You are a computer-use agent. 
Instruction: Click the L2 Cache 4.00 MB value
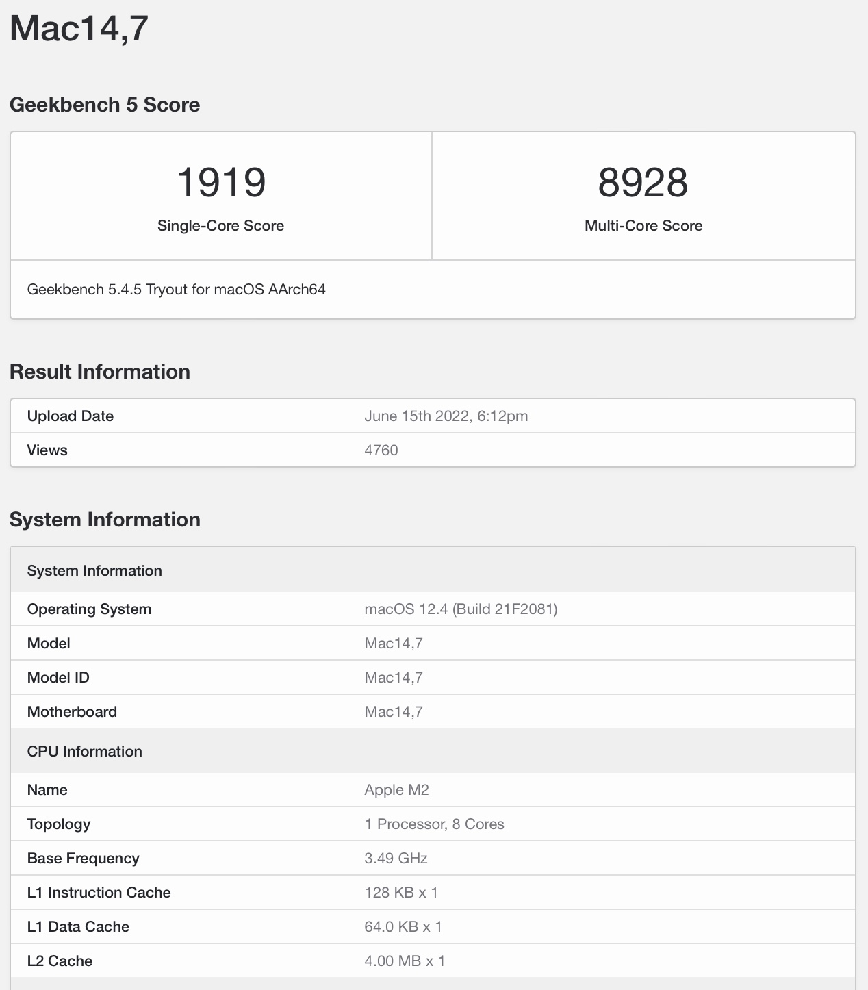[x=405, y=961]
